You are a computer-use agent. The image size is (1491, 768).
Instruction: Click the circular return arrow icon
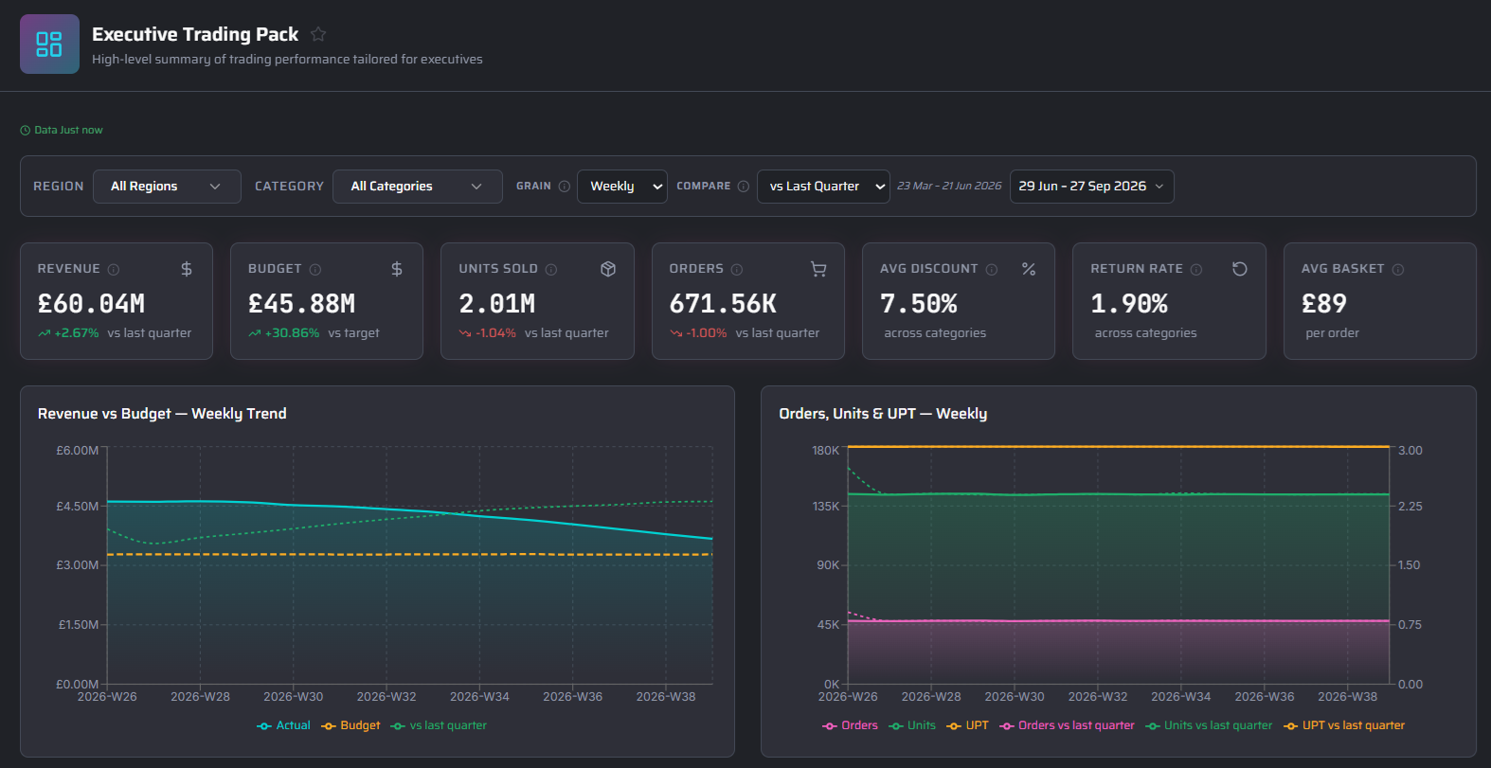coord(1239,269)
